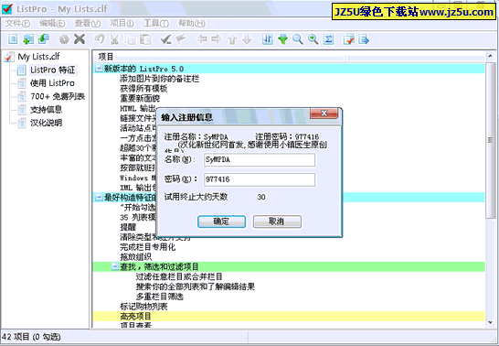499x346 pixels.
Task: Click the 项目 column header
Action: [x=219, y=57]
